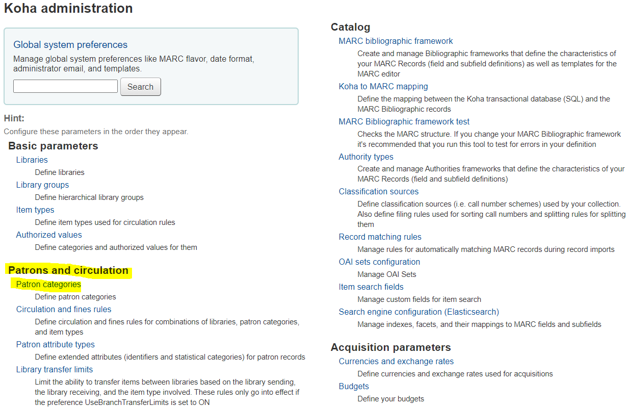
Task: Run MARC Bibliographic framework test
Action: coord(404,121)
